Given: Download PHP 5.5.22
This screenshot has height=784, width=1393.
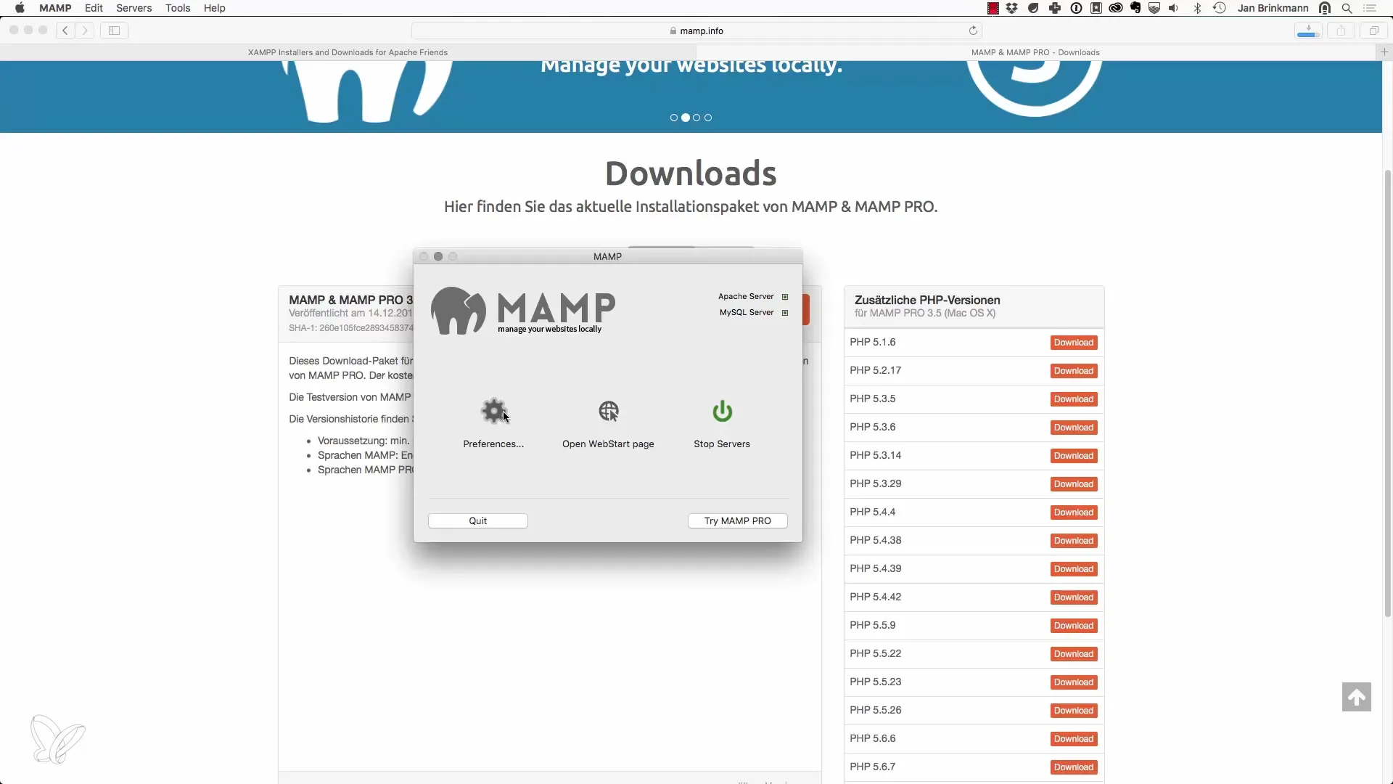Looking at the screenshot, I should 1074,654.
